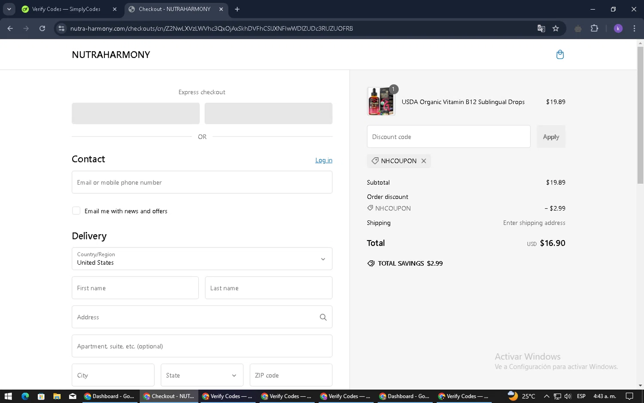644x403 pixels.
Task: Click the first express checkout button
Action: point(136,113)
